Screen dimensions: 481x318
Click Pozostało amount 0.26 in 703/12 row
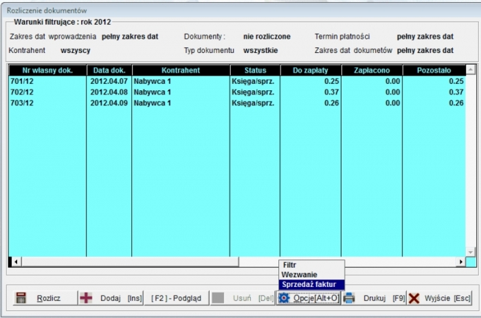coord(456,103)
